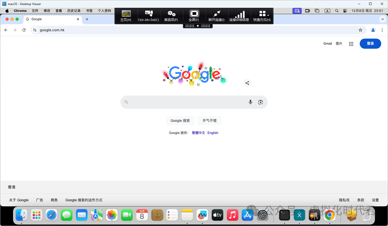The width and height of the screenshot is (388, 226).
Task: Open App Store from the Dock
Action: click(248, 215)
